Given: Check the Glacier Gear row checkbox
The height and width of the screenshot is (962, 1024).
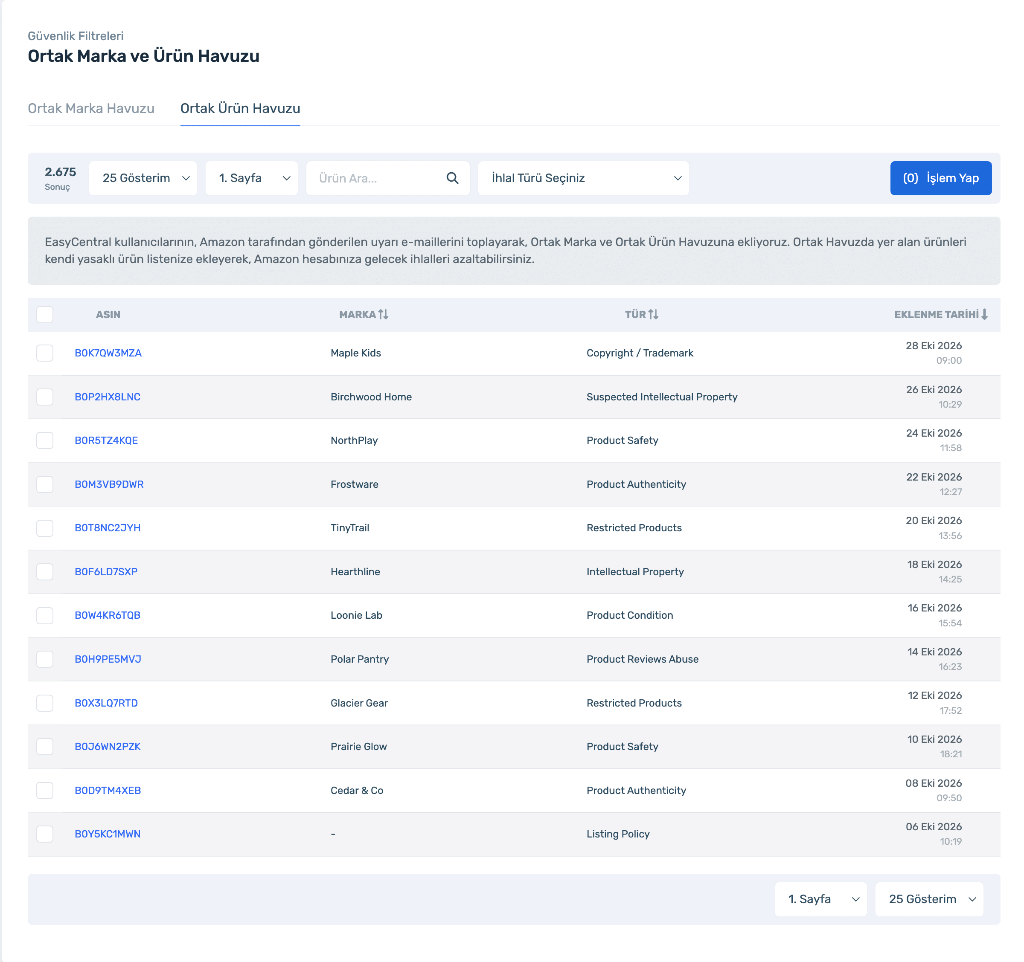Looking at the screenshot, I should pos(45,703).
